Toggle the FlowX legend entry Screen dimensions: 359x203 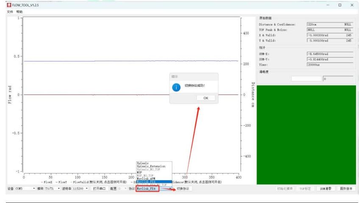tap(47, 182)
